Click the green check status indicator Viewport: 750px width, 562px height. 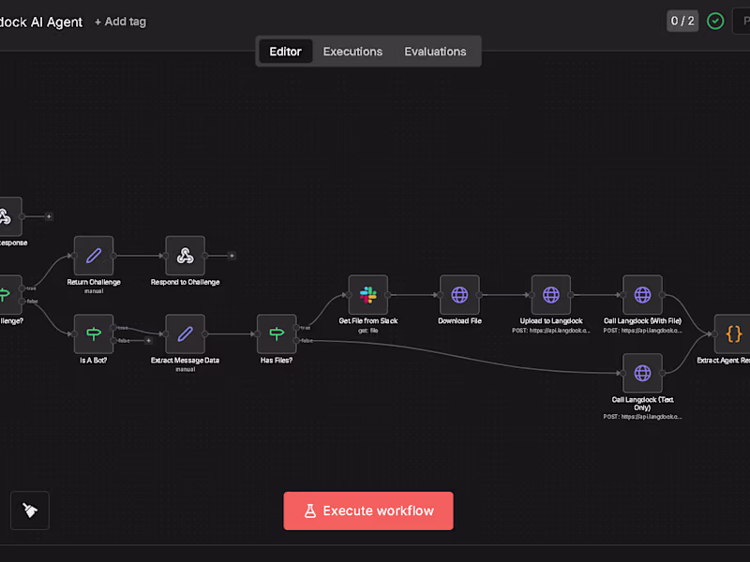tap(715, 20)
